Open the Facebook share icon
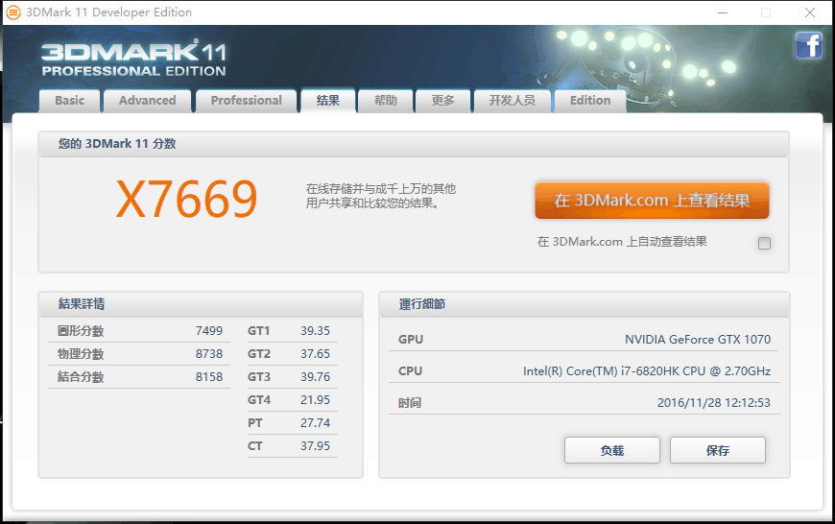 (x=809, y=45)
